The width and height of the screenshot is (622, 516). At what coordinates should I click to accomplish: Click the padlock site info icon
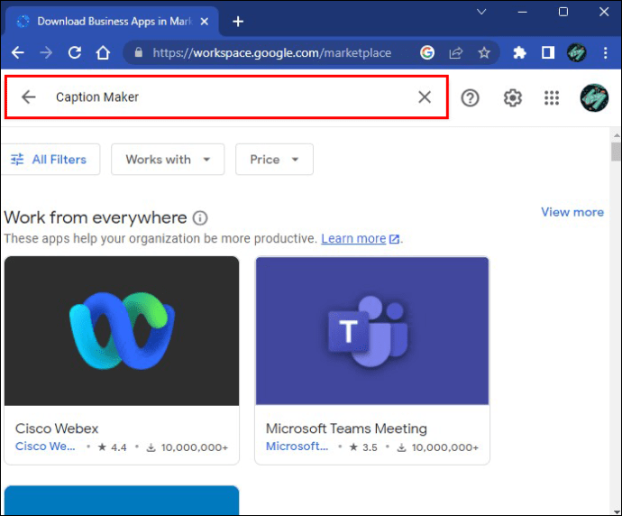[139, 52]
